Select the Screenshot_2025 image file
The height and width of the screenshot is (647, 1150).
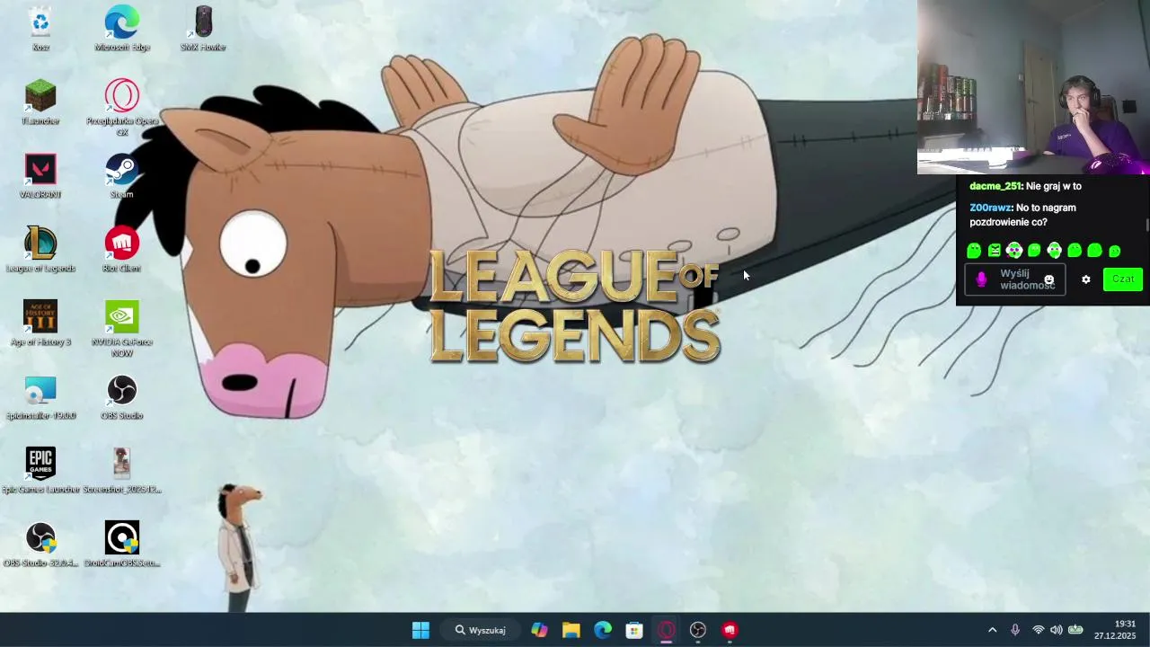(x=122, y=471)
